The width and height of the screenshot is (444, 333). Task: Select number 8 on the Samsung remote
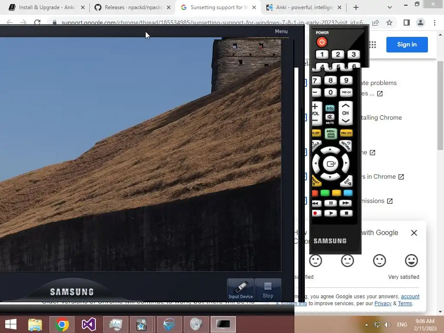point(330,80)
